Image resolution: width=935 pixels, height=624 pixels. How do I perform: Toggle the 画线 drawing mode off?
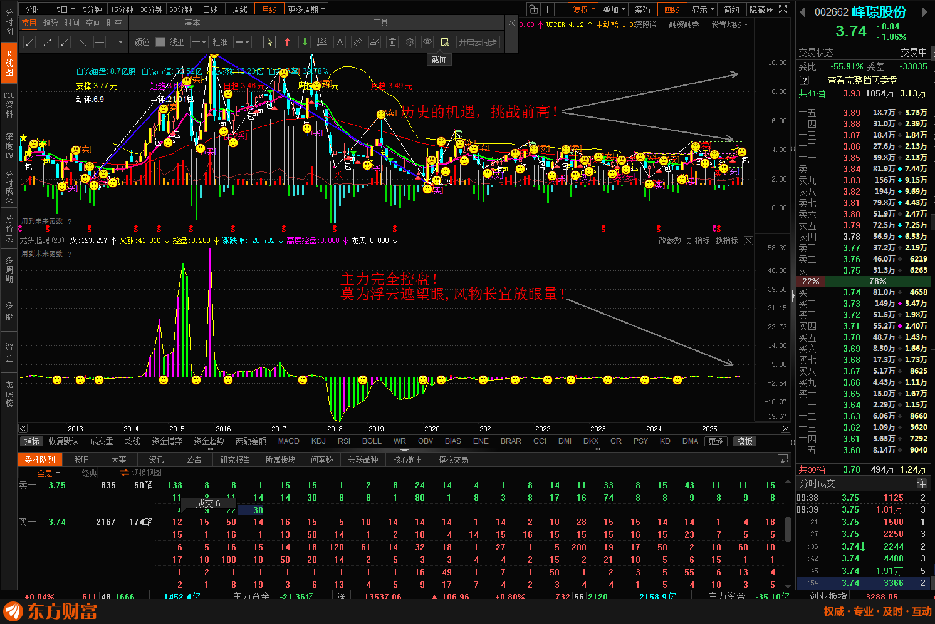click(x=672, y=9)
